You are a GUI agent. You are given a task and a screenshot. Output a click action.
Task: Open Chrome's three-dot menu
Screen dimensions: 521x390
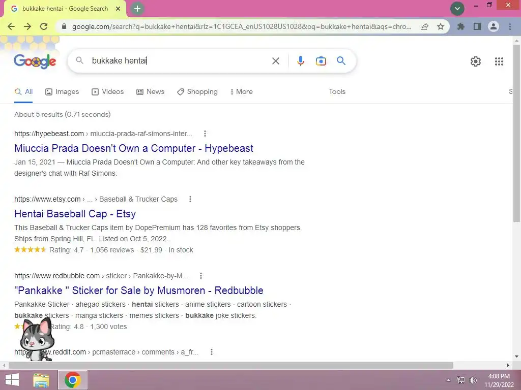[x=510, y=26]
